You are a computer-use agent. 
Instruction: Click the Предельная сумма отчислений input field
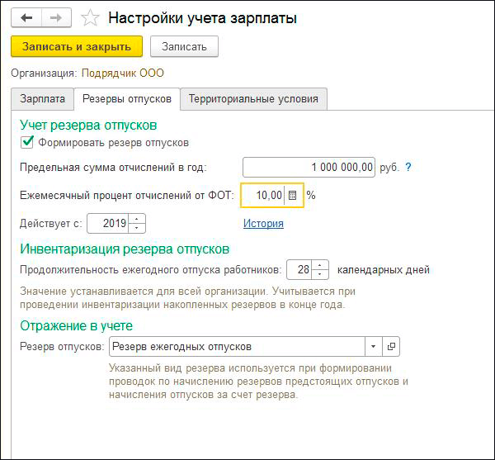tap(309, 167)
